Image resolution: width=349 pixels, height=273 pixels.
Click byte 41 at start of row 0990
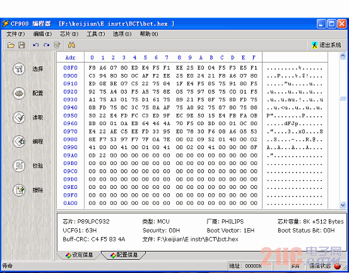(92, 147)
